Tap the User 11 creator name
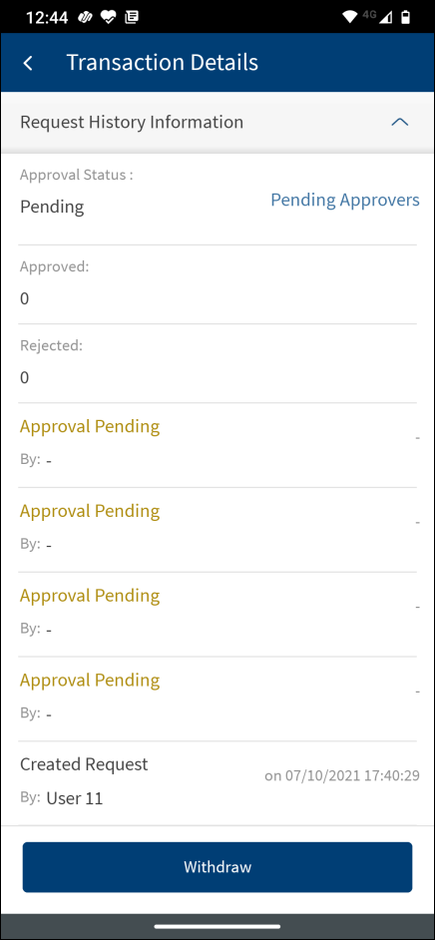435x940 pixels. point(75,798)
